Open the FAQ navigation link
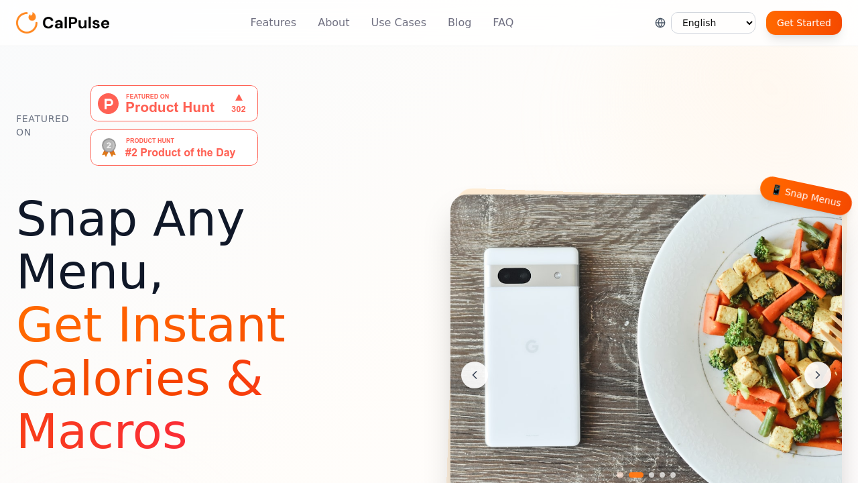This screenshot has width=858, height=483. (503, 23)
